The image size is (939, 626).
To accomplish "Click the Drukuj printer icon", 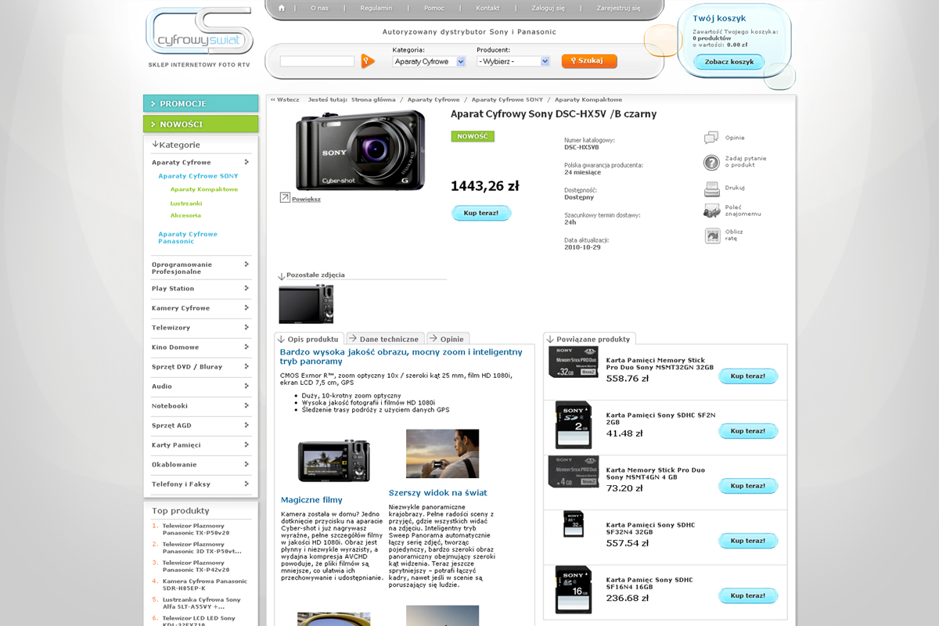I will click(x=711, y=189).
